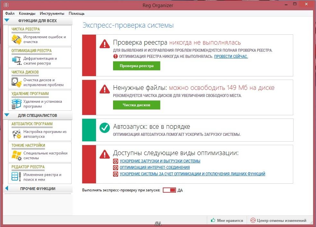The width and height of the screenshot is (316, 227).
Task: Click the Экспресс-проверка системы heading
Action: (x=128, y=25)
